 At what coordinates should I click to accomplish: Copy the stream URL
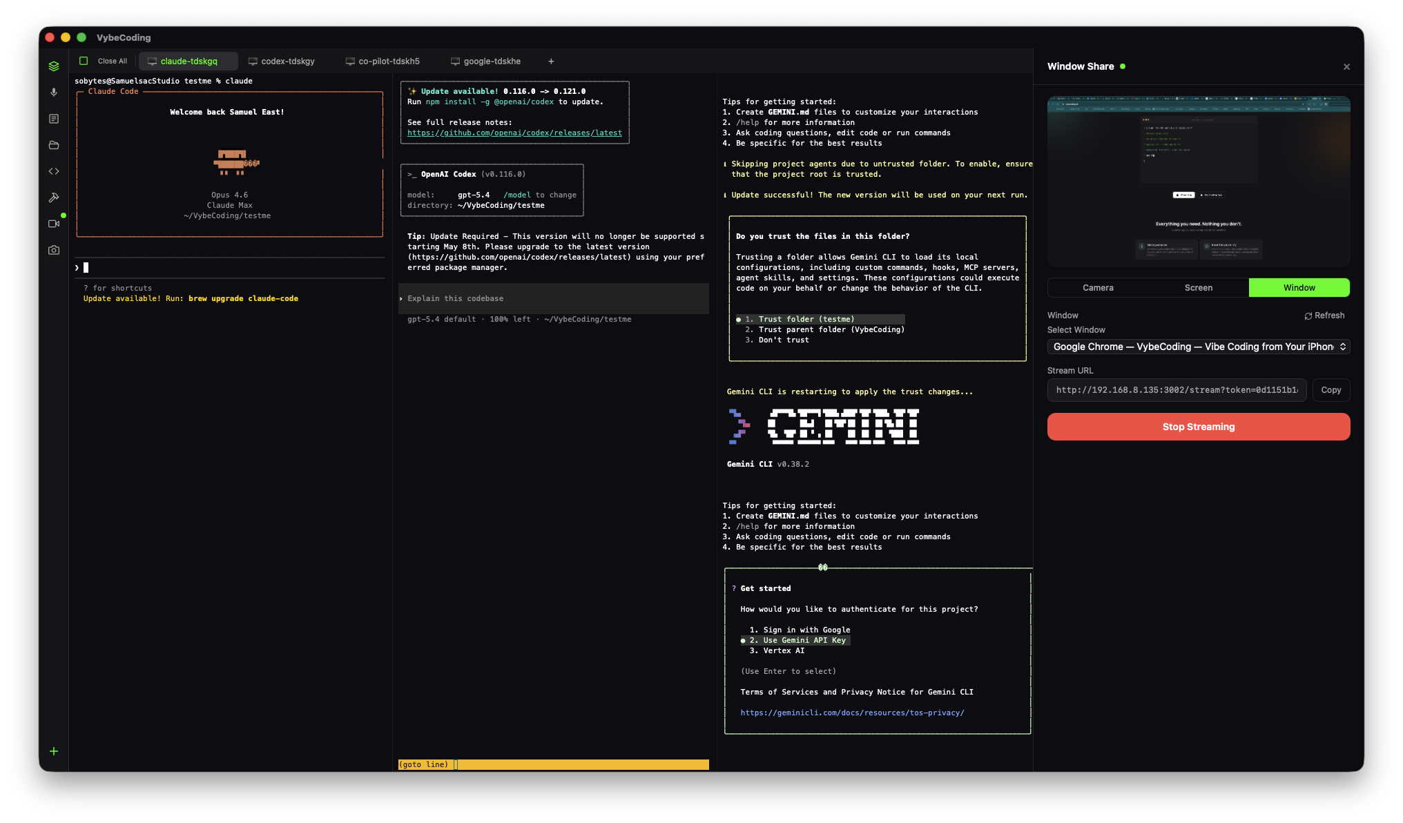click(x=1331, y=389)
